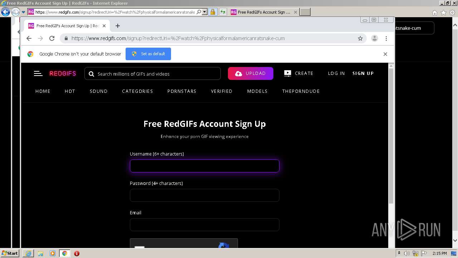The height and width of the screenshot is (258, 458).
Task: Go to the HOME menu item
Action: (x=43, y=91)
